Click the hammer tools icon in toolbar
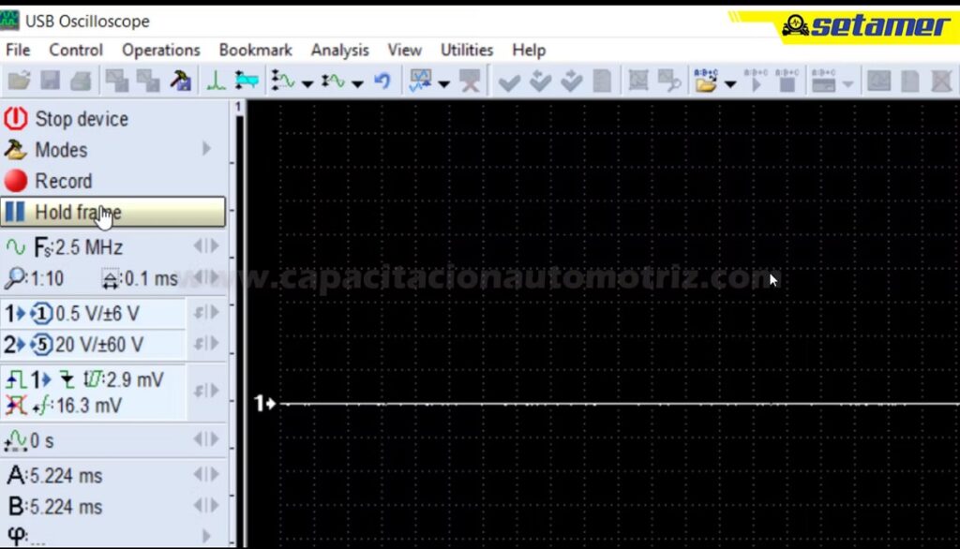The image size is (960, 549). coord(180,82)
